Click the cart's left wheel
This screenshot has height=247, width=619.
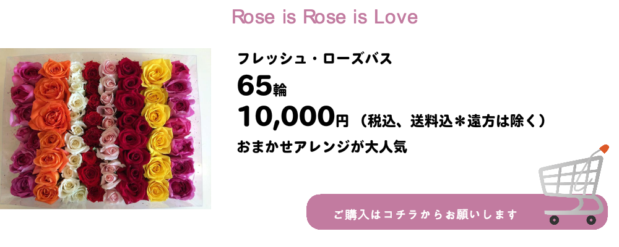coord(555,220)
